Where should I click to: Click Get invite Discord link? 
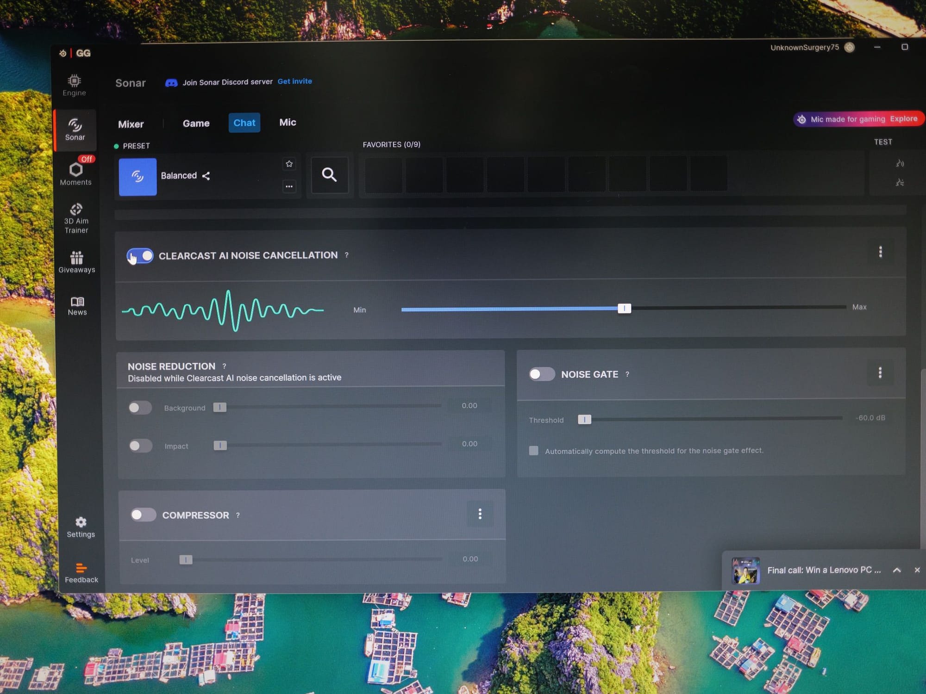click(x=295, y=81)
